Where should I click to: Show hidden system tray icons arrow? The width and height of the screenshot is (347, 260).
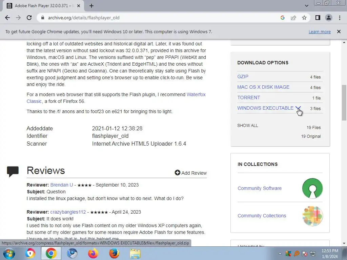click(x=280, y=254)
